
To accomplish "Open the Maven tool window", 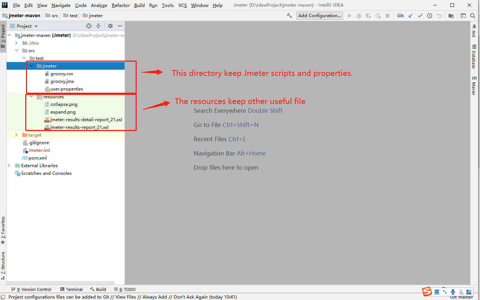I will pyautogui.click(x=474, y=85).
